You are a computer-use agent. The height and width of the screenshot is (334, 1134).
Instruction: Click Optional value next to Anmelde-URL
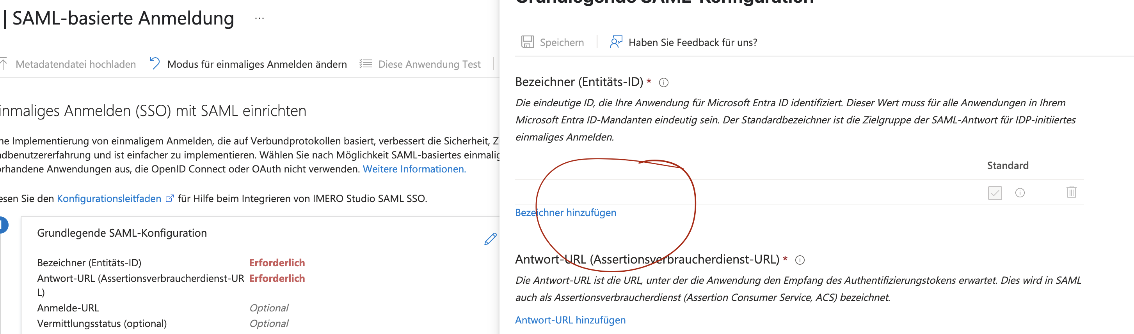click(269, 308)
